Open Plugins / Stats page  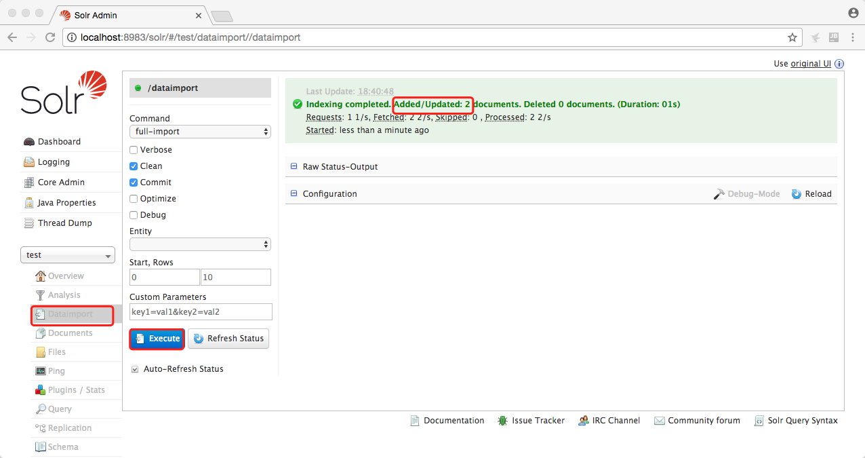click(x=77, y=390)
